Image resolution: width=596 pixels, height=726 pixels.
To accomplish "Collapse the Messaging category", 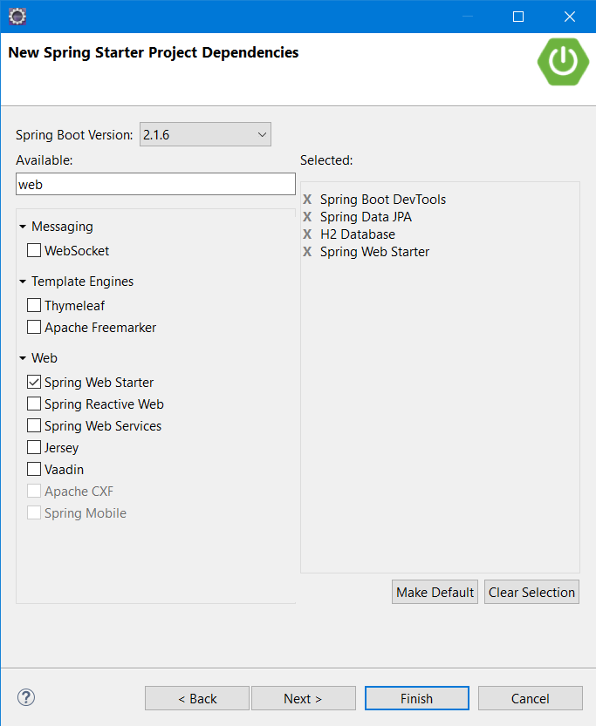I will [23, 227].
